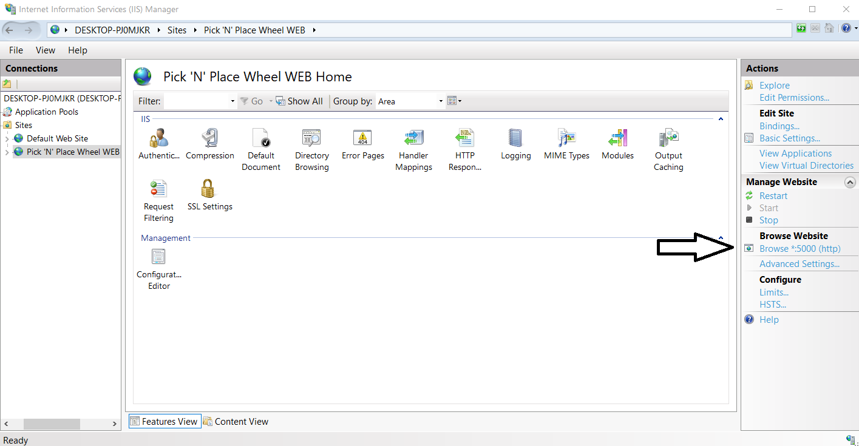This screenshot has height=446, width=859.
Task: Click the view mode icons button beside Group by
Action: click(x=454, y=101)
